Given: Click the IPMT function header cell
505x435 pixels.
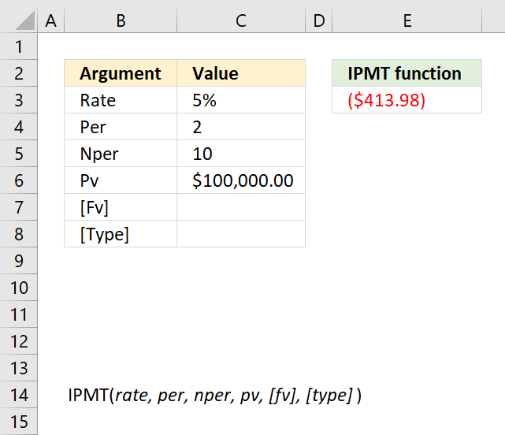Looking at the screenshot, I should point(407,73).
